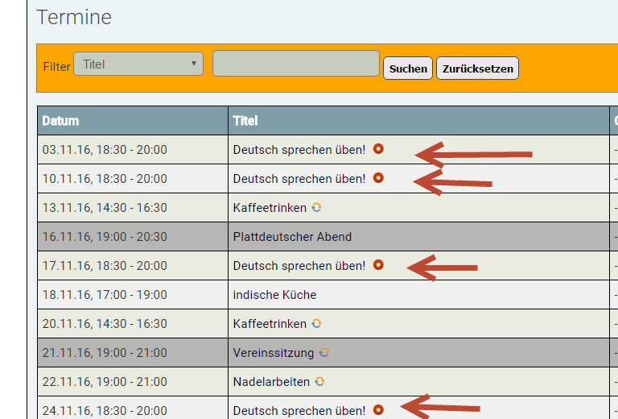Screen dimensions: 618x419
Task: Click the recurring icon next to Kaffeetrinken on 13.11.16
Action: tap(316, 207)
